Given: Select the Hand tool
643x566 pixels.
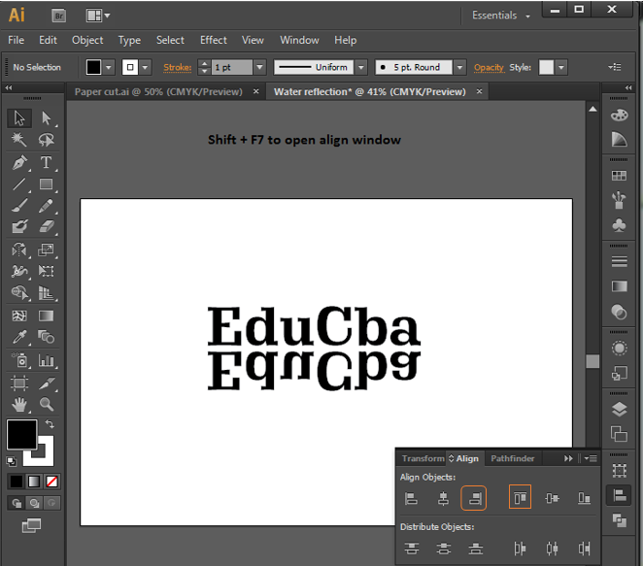Looking at the screenshot, I should [x=18, y=405].
